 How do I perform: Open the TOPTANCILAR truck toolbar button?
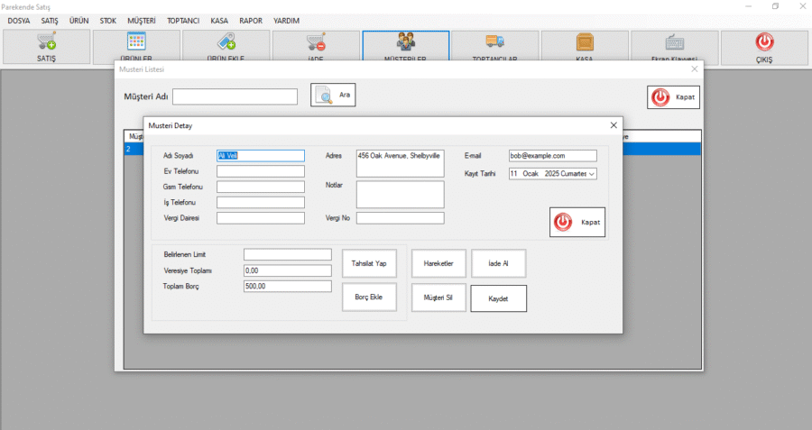pos(495,46)
